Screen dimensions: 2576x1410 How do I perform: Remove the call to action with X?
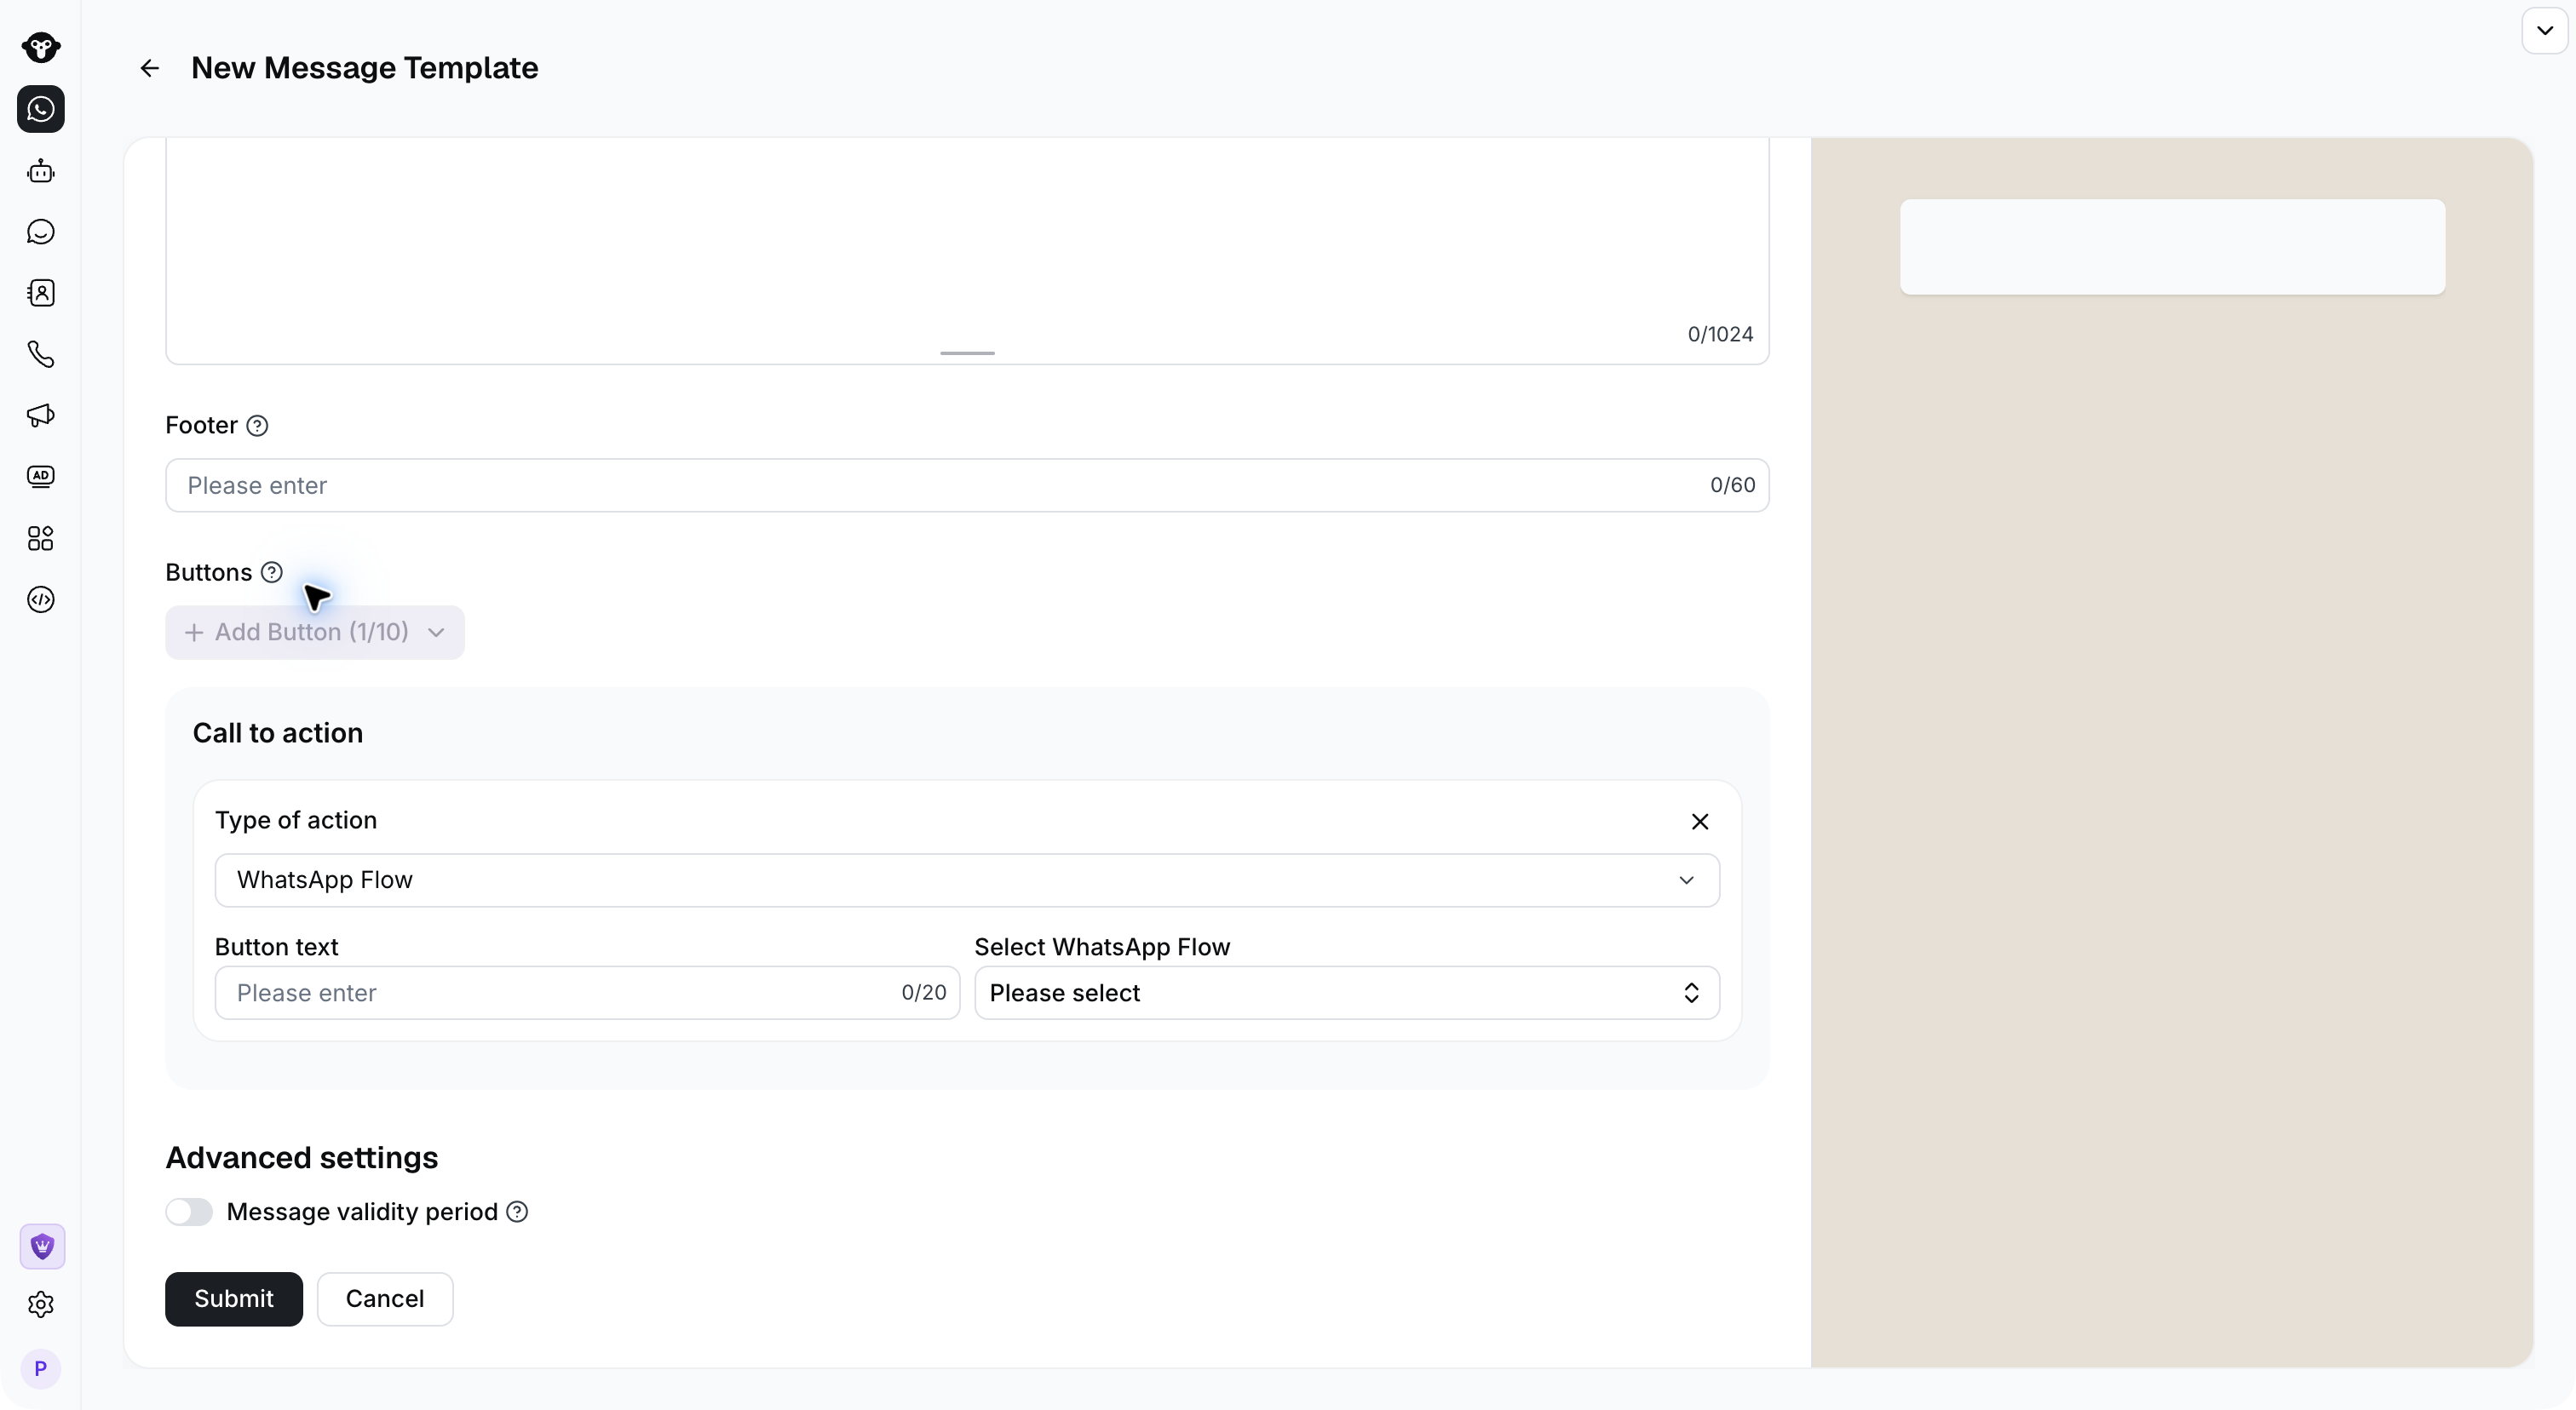pos(1700,822)
